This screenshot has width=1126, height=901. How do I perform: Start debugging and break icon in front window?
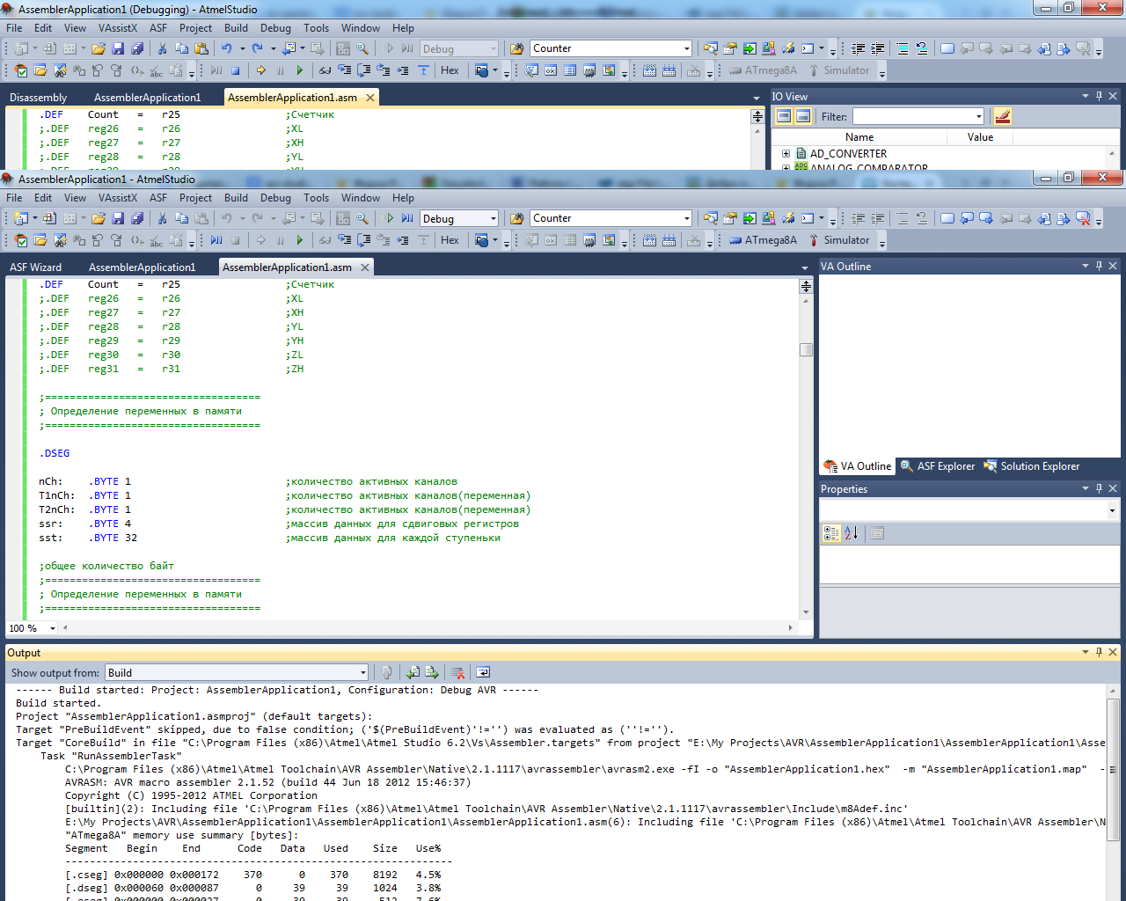(407, 218)
